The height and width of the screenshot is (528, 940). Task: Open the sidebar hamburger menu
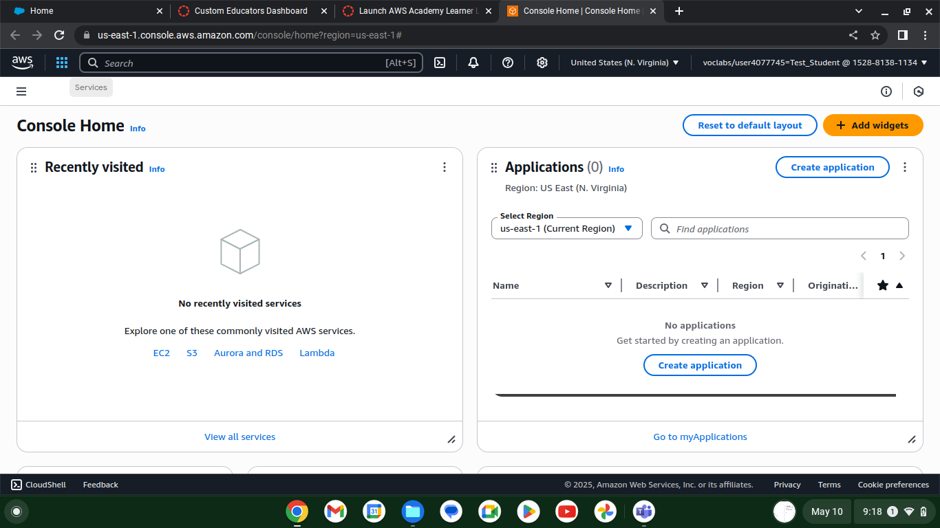pyautogui.click(x=21, y=91)
